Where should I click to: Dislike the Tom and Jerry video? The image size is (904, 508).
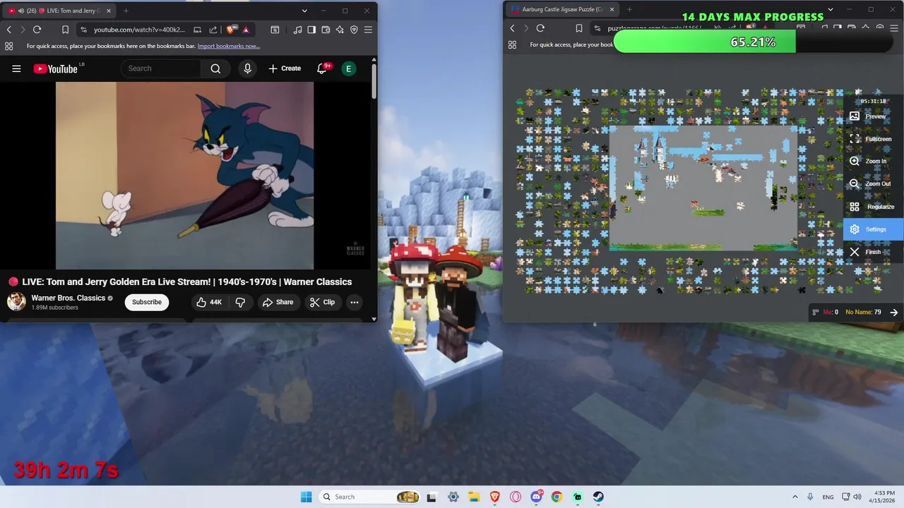240,302
